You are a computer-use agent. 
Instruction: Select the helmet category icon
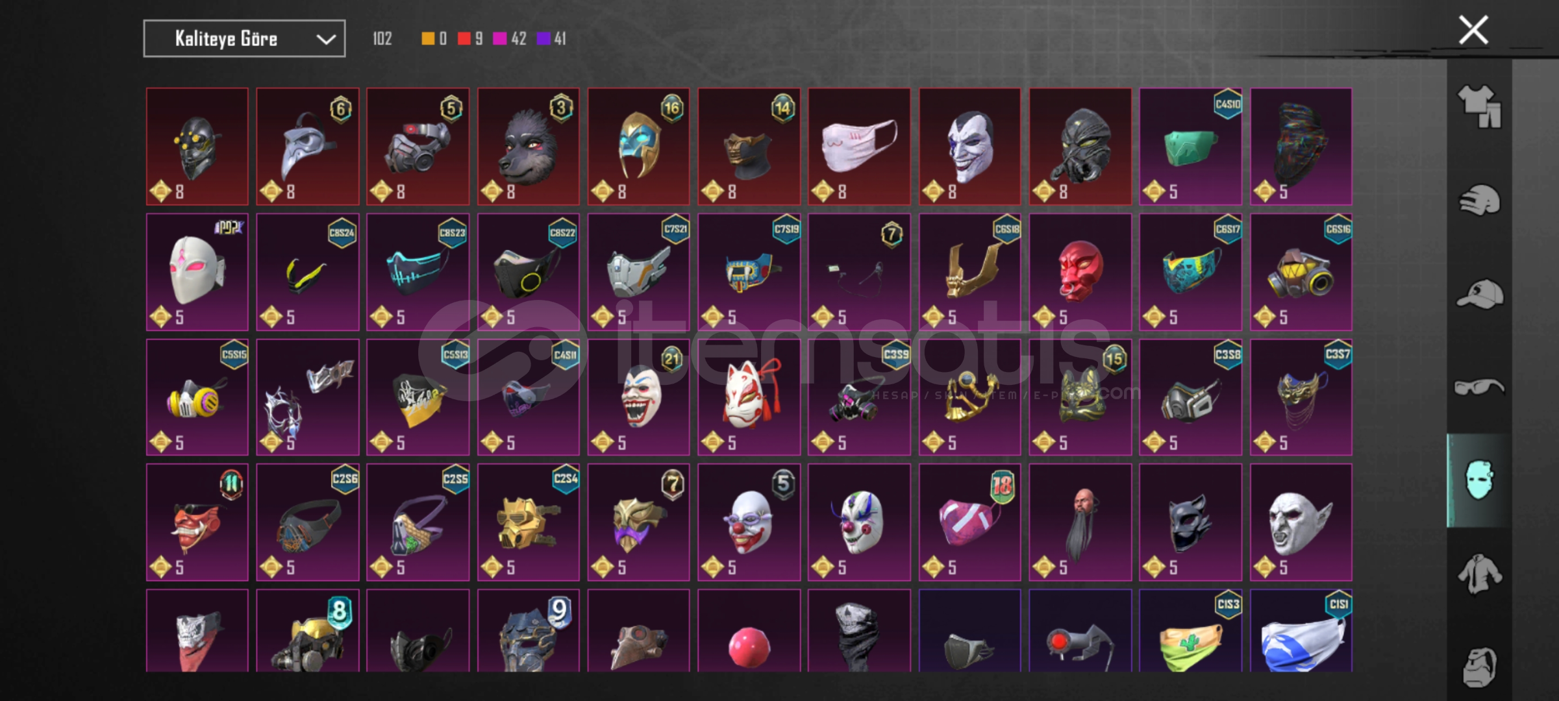click(1479, 200)
